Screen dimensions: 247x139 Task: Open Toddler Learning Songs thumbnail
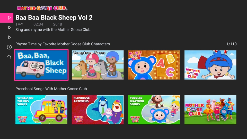[x=154, y=110]
